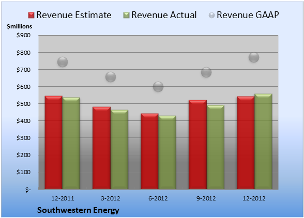Image resolution: width=304 pixels, height=218 pixels.
Task: Click the $100 axis value
Action: (x=23, y=172)
